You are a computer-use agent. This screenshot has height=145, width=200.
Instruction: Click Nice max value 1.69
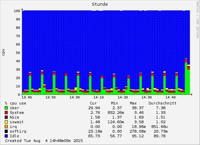(139, 117)
